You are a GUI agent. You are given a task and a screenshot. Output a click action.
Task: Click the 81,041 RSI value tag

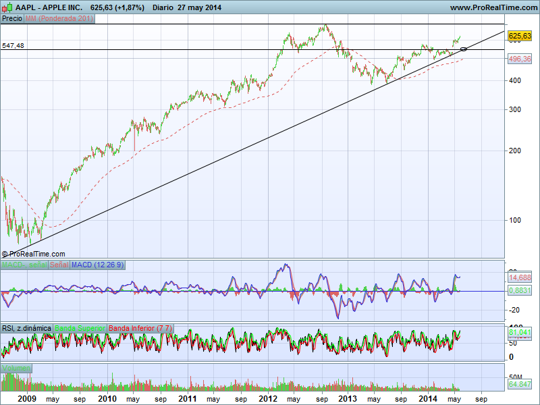coord(520,332)
